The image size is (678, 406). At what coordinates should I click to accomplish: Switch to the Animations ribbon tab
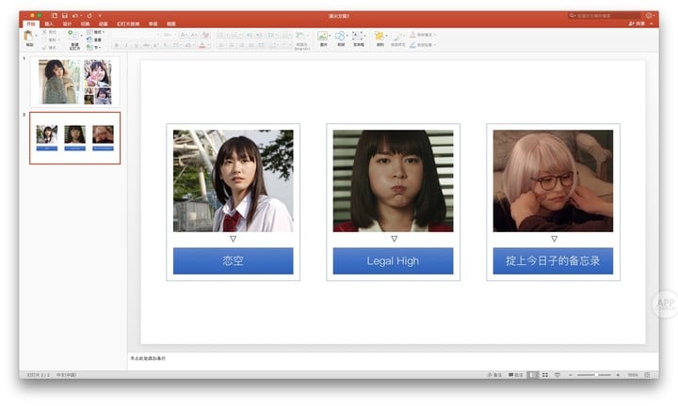[x=103, y=23]
